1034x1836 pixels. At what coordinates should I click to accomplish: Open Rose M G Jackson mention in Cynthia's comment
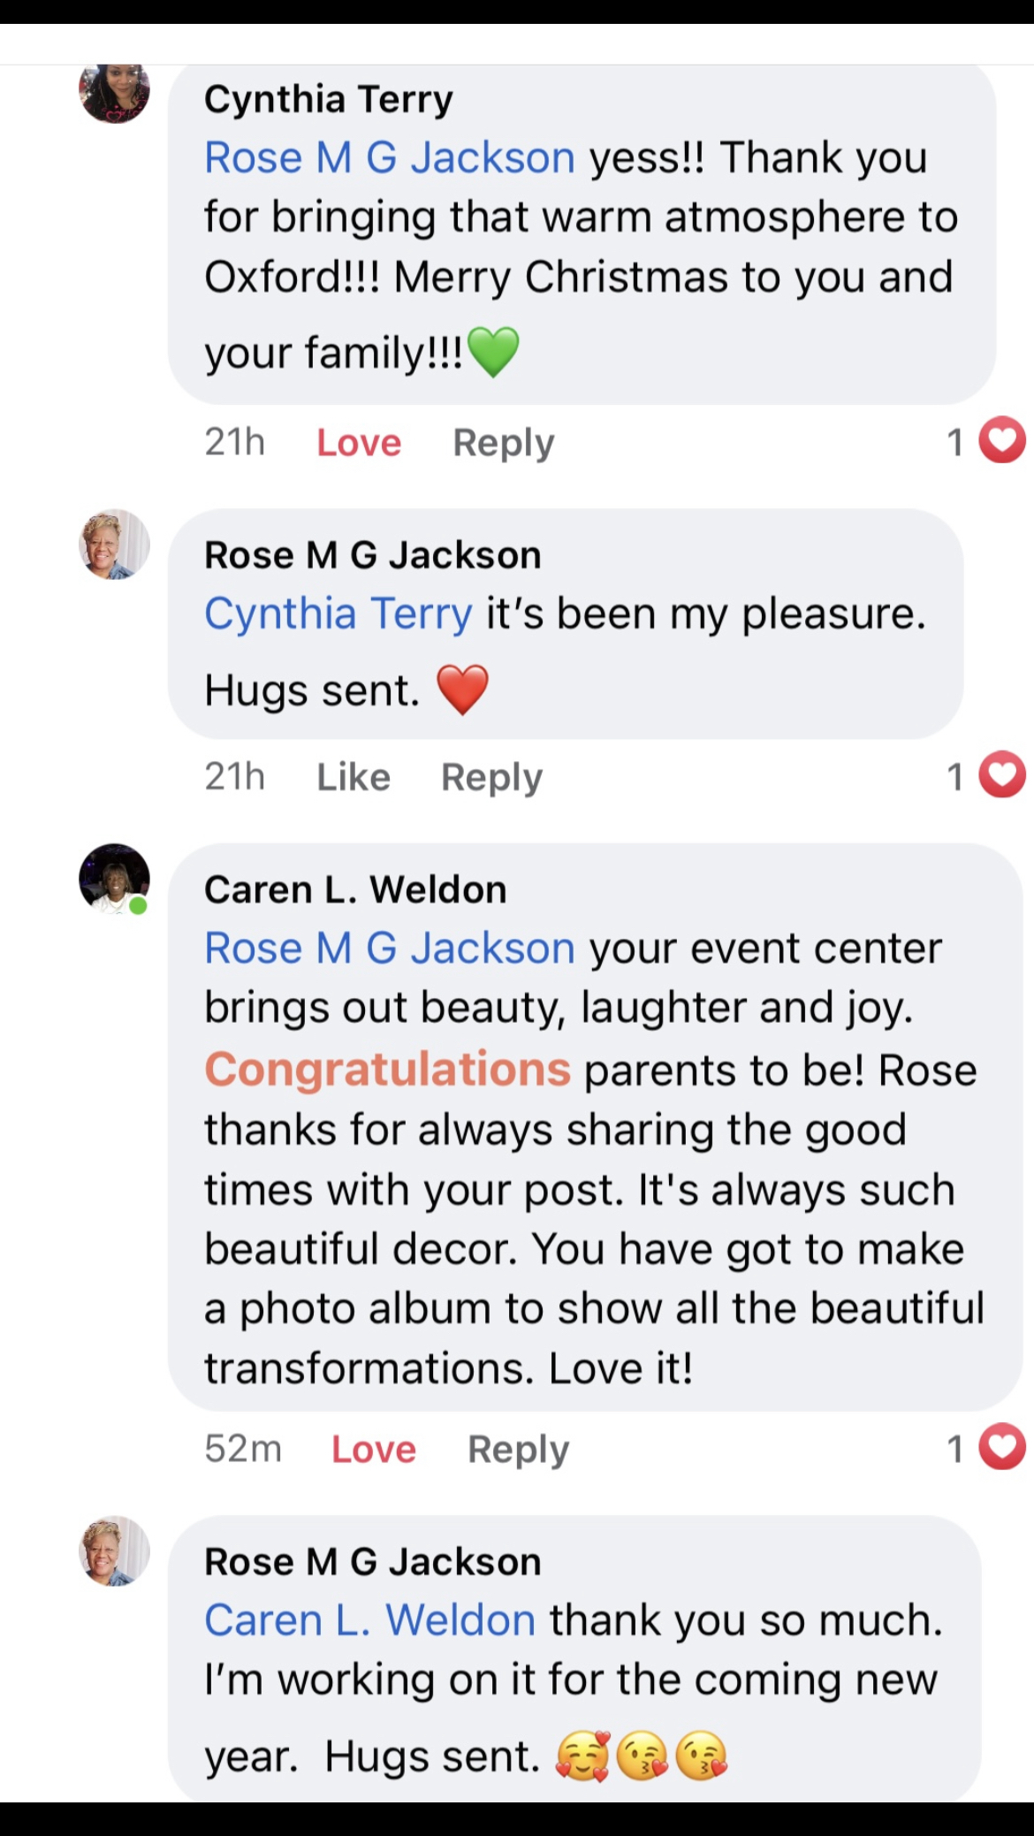[390, 158]
